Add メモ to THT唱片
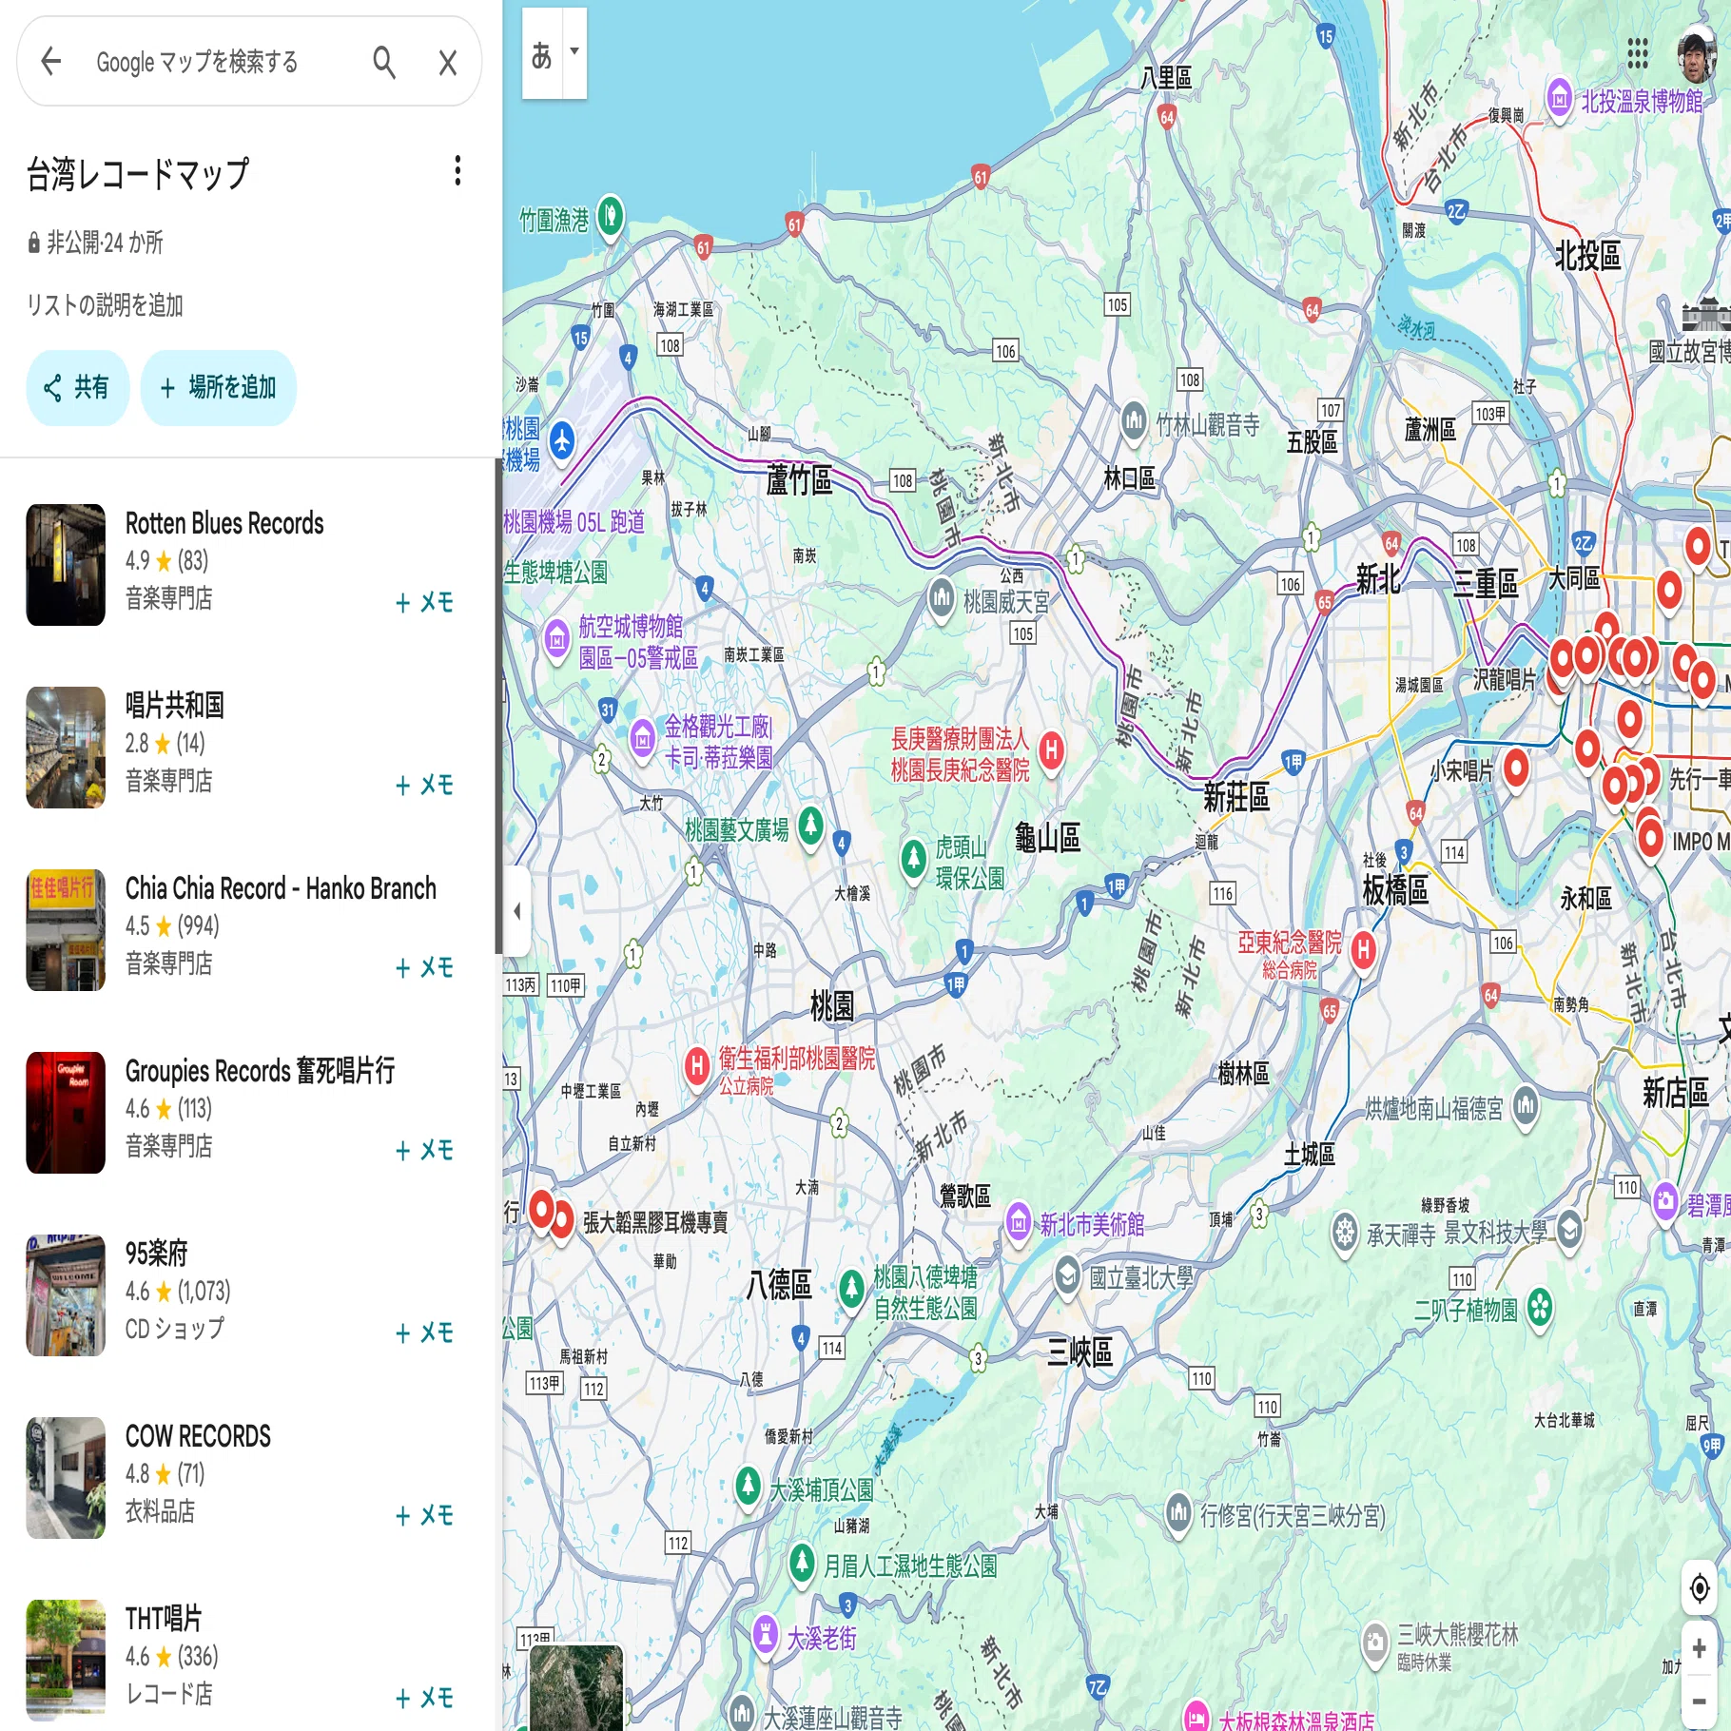Image resolution: width=1731 pixels, height=1731 pixels. (x=424, y=1698)
